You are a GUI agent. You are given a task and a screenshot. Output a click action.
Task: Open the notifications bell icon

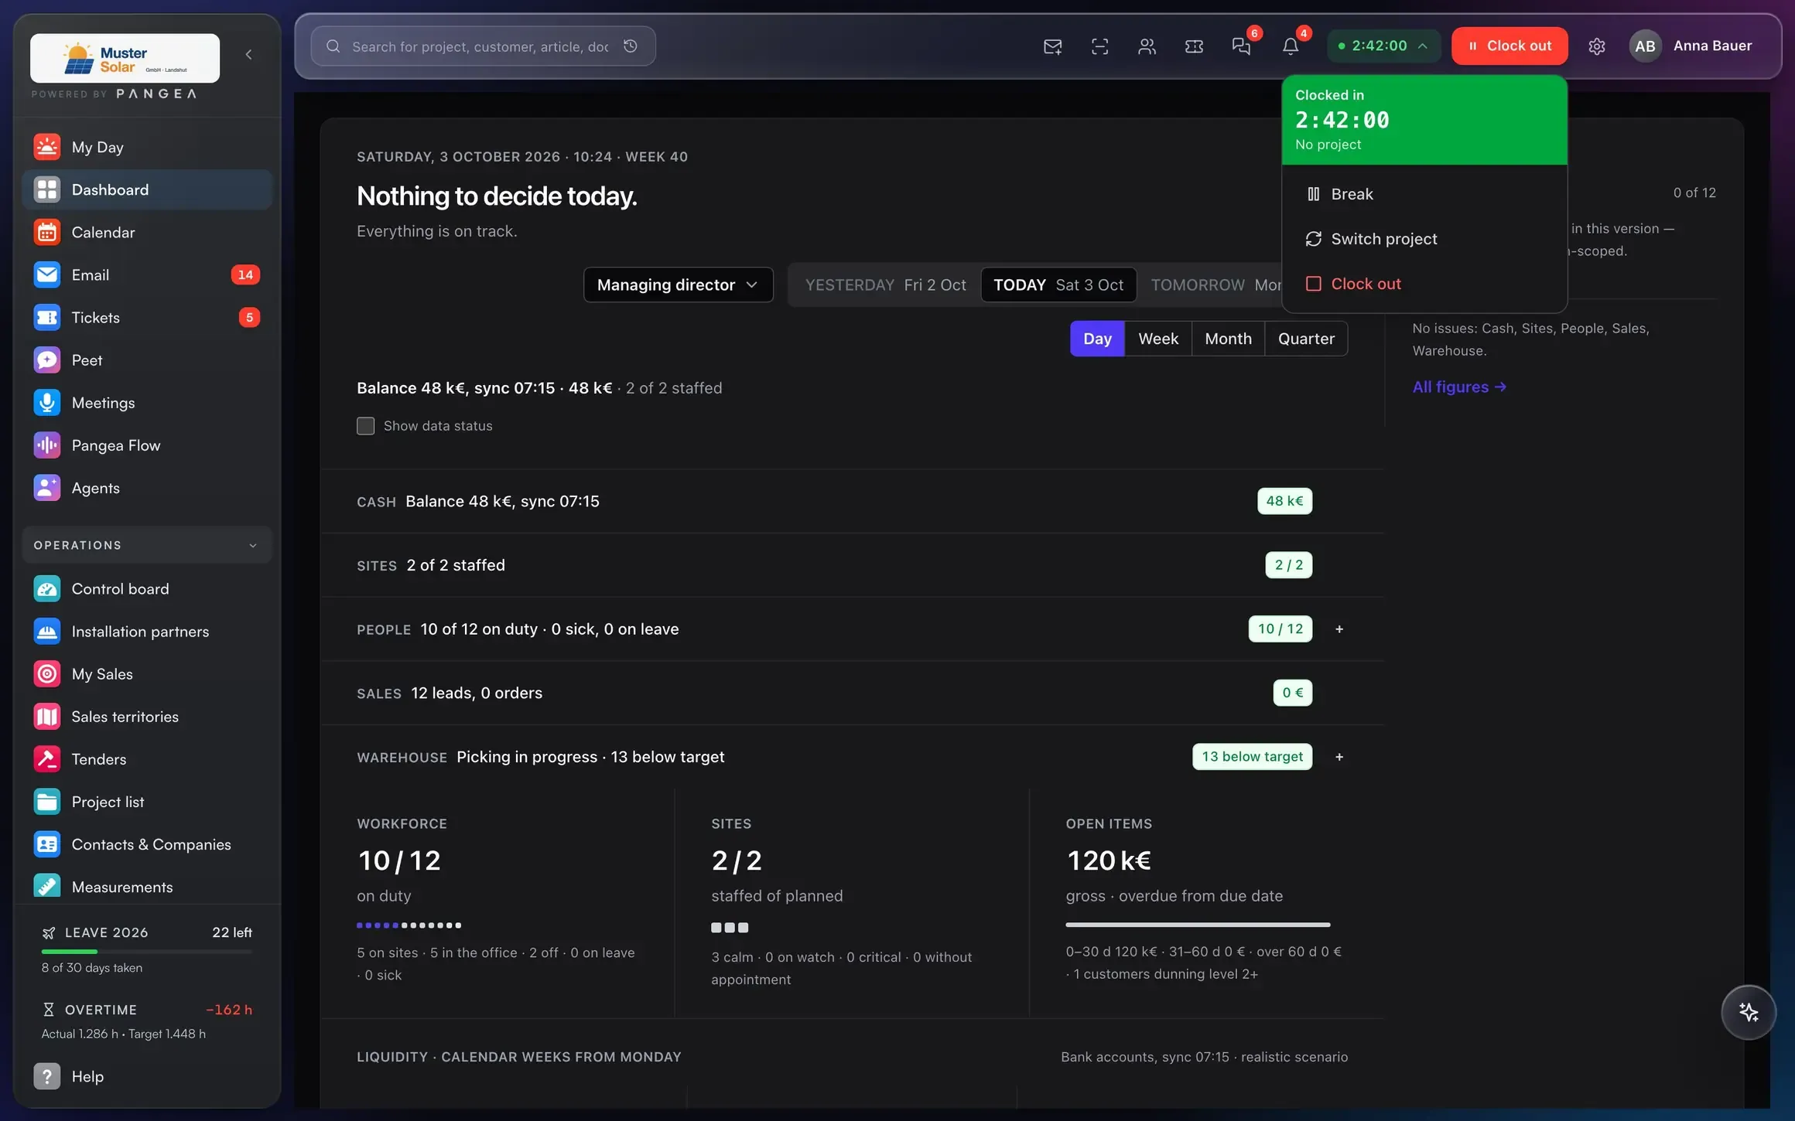pos(1291,46)
